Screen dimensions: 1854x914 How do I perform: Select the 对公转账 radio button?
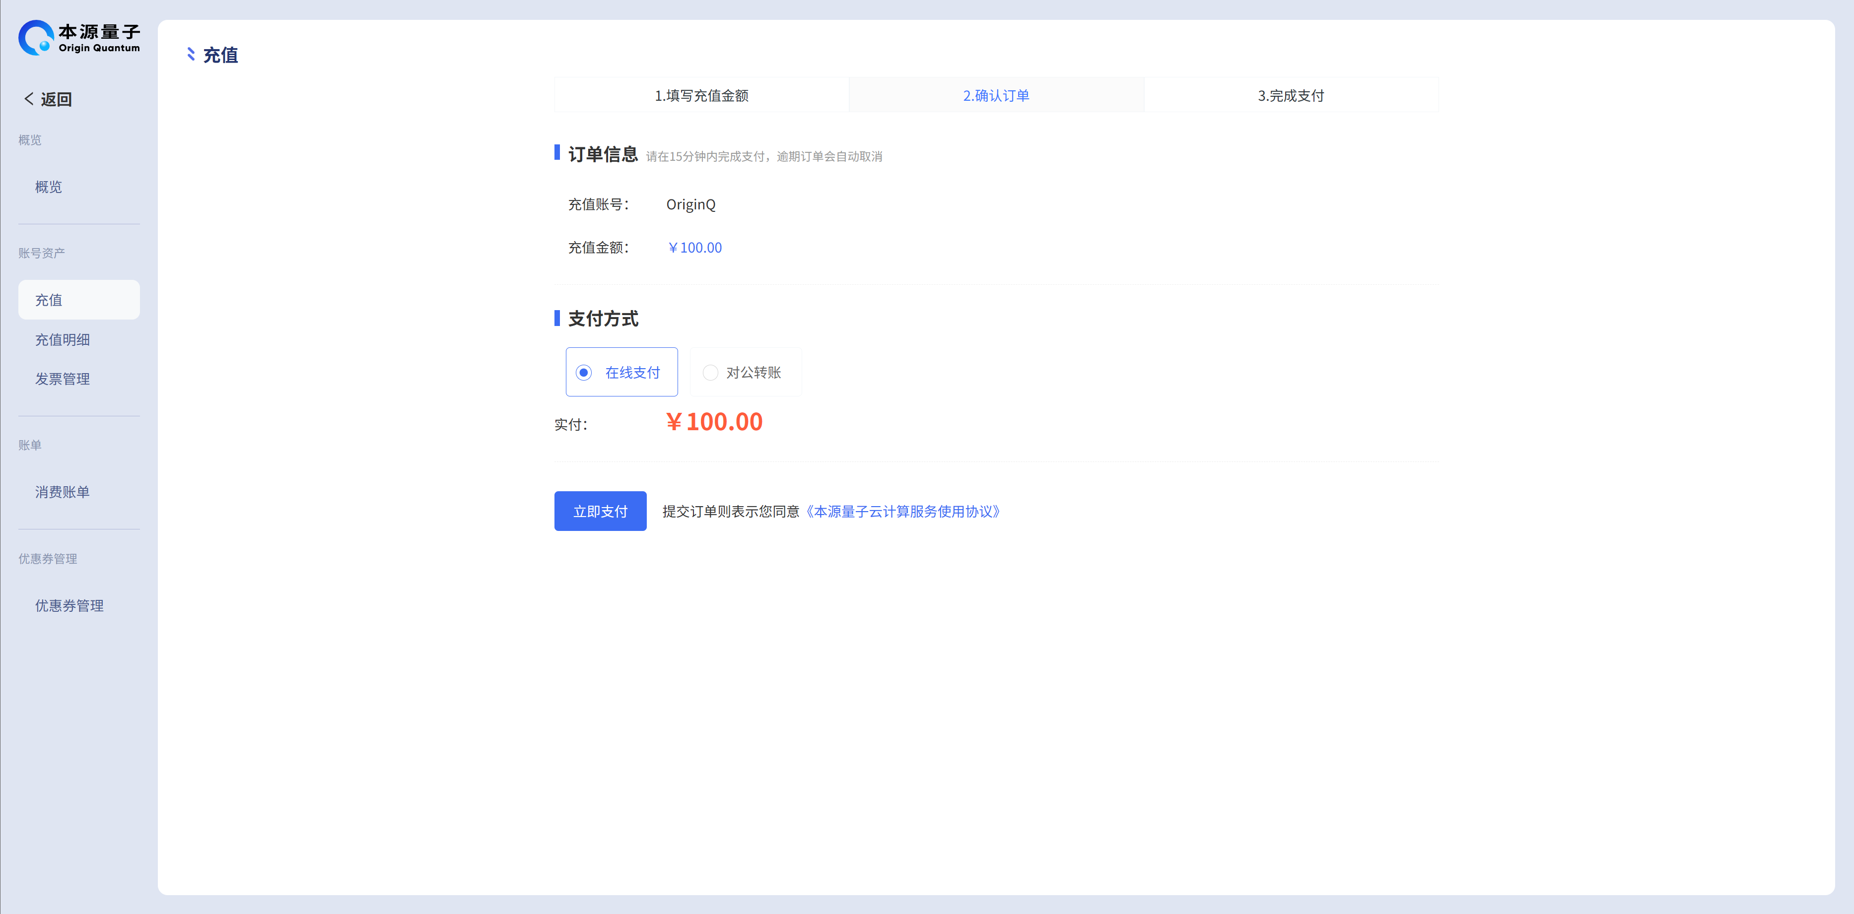[x=710, y=372]
